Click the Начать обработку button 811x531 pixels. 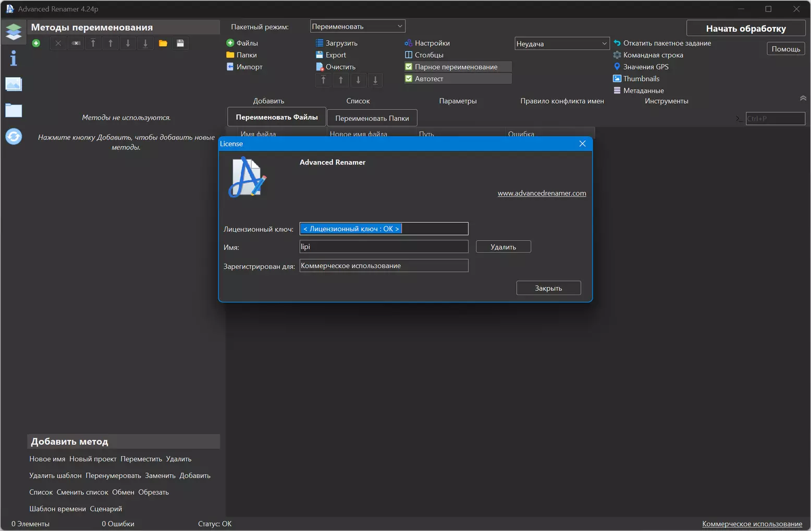click(x=746, y=29)
